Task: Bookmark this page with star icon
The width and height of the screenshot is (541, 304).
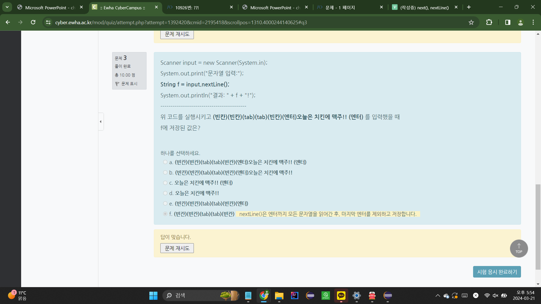Action: (x=471, y=22)
